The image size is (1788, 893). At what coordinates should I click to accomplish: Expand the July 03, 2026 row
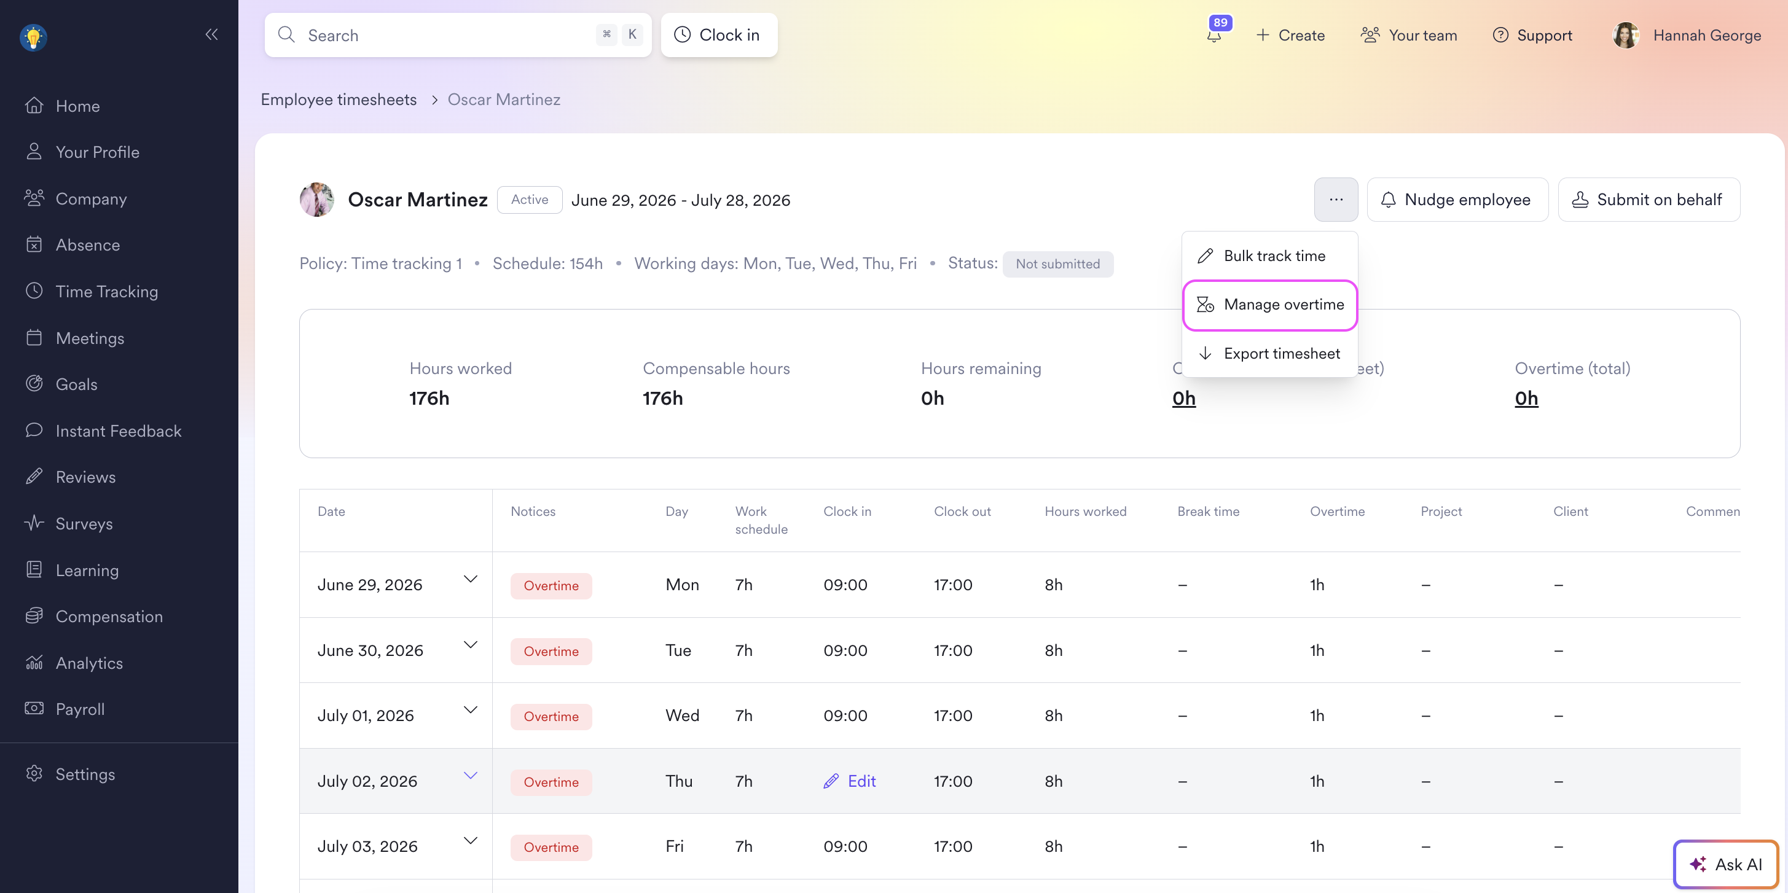coord(471,841)
